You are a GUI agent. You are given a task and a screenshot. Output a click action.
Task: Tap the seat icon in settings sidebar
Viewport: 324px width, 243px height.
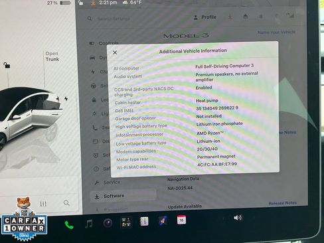point(95,127)
